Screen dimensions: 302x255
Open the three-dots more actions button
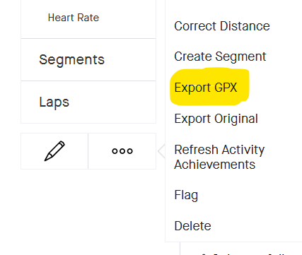[x=122, y=151]
